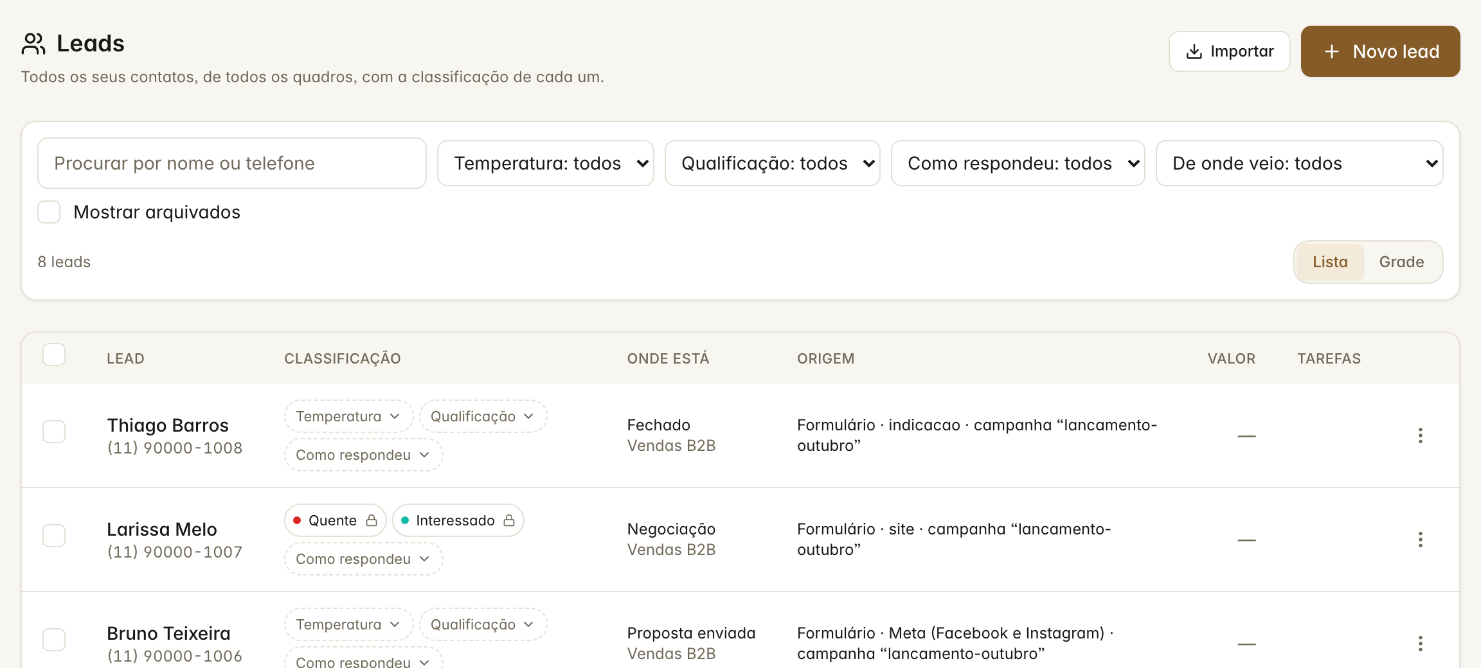Open actions menu for Thiago Barros
The image size is (1481, 668).
1421,435
